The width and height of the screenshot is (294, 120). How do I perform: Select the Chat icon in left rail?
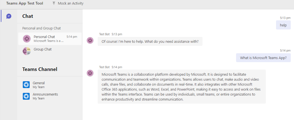[9, 16]
